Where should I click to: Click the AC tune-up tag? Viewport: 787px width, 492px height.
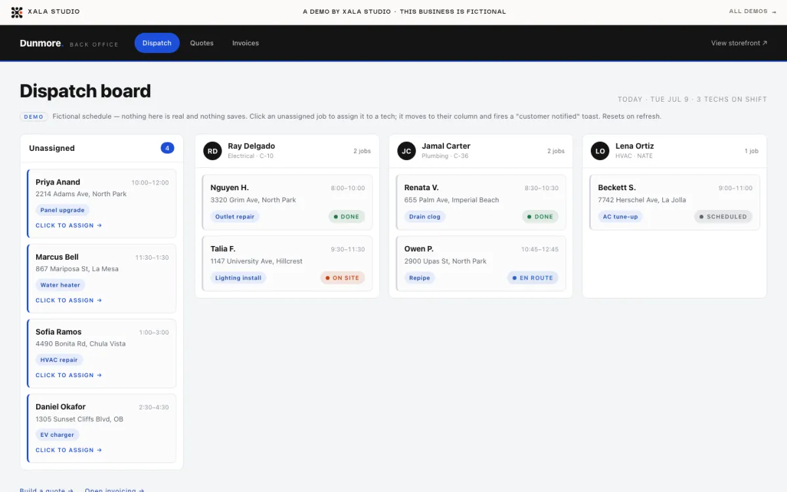click(x=620, y=216)
